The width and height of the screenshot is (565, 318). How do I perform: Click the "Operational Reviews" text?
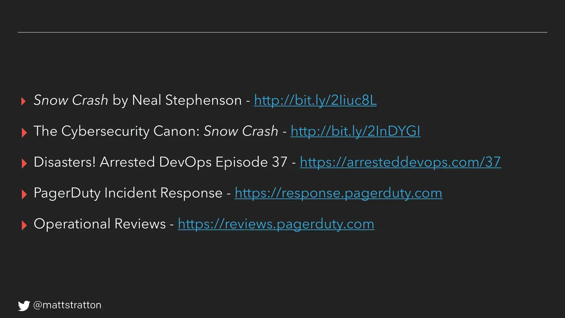(x=100, y=224)
